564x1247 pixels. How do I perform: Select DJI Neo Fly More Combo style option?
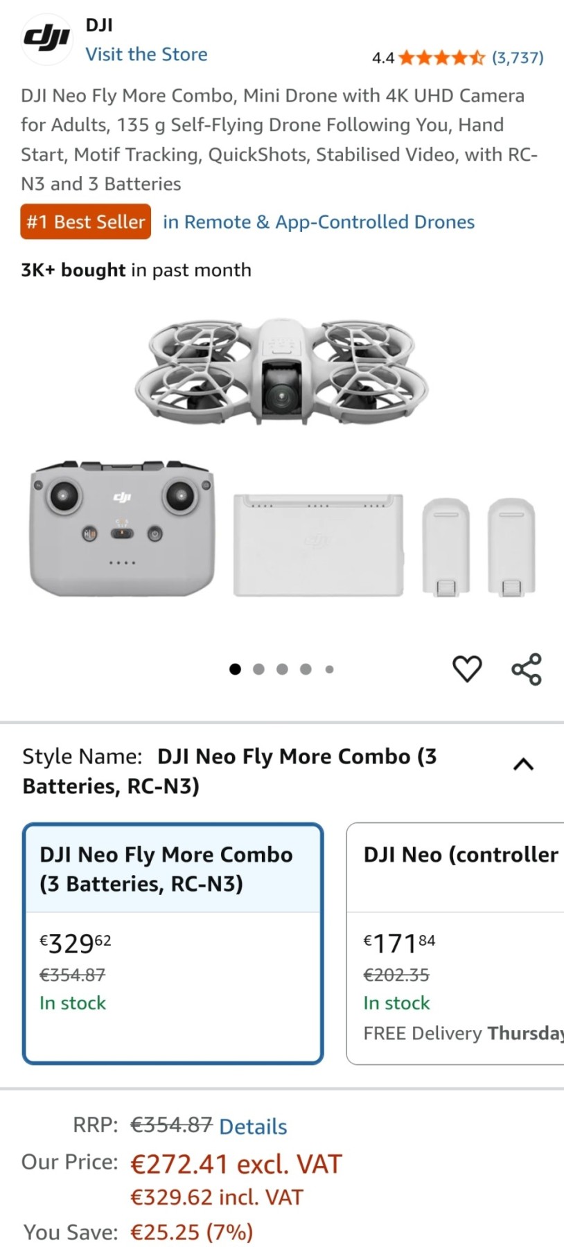coord(173,943)
